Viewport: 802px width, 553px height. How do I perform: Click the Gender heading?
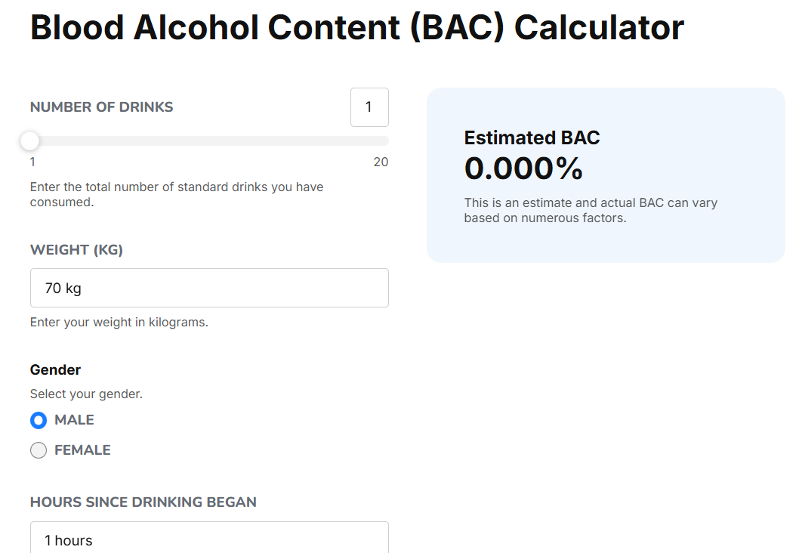(55, 369)
